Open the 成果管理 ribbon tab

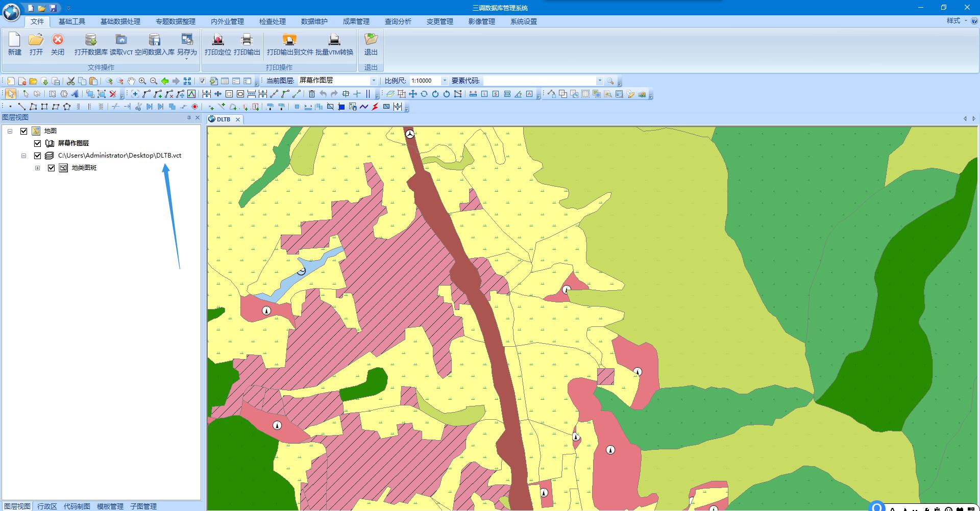[356, 21]
